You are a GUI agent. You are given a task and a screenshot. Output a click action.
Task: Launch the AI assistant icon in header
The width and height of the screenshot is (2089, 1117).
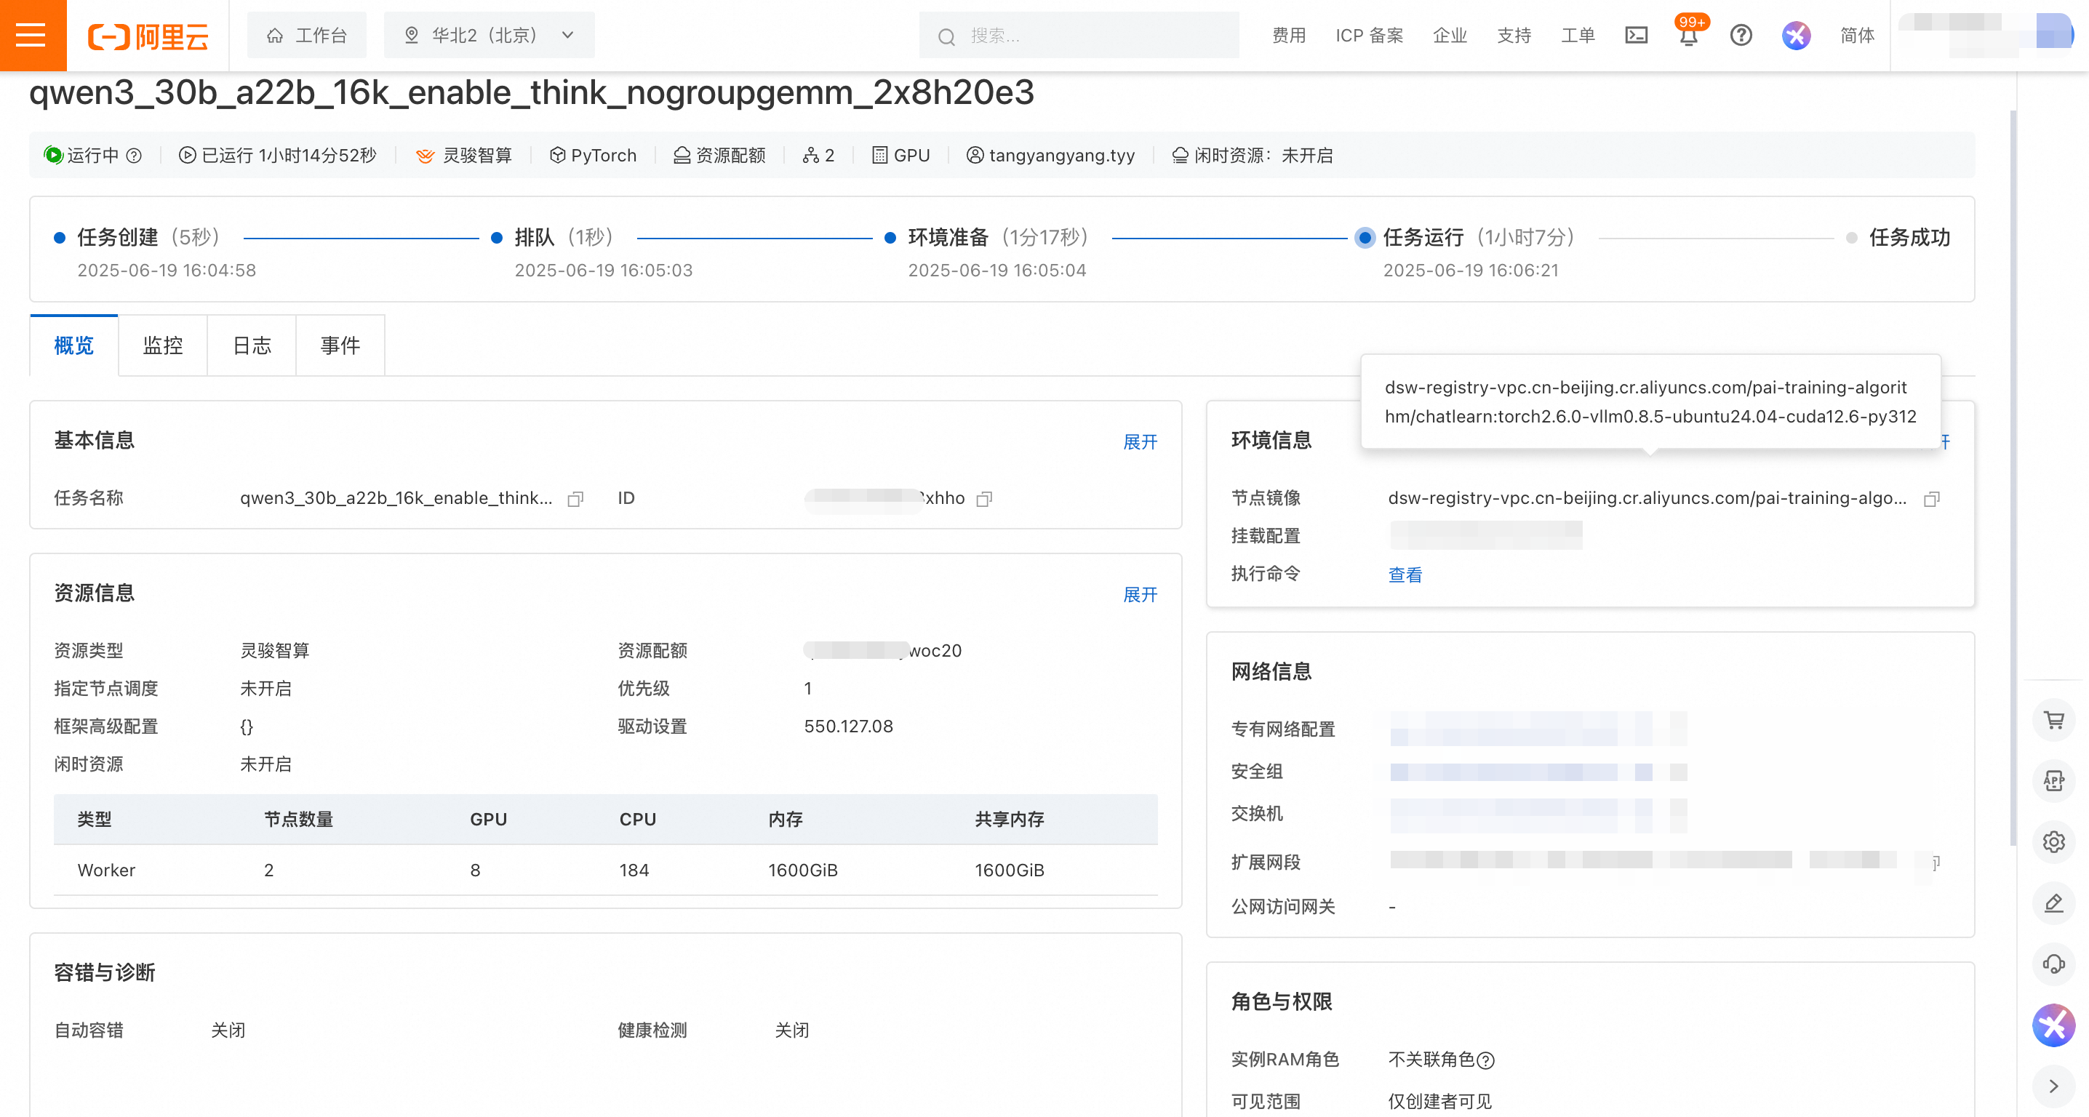click(x=1795, y=35)
